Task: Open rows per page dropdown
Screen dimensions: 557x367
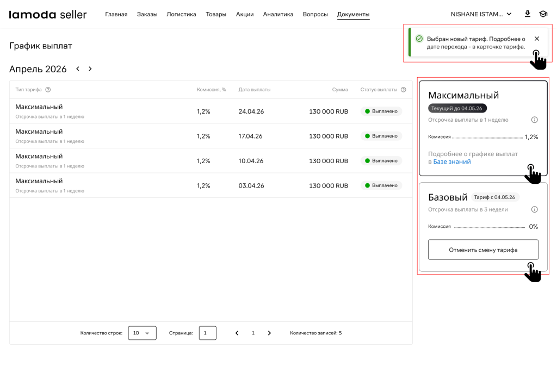Action: (x=142, y=333)
